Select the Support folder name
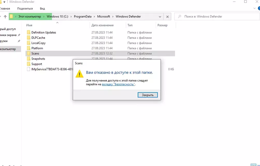This screenshot has height=166, width=260. point(37,64)
